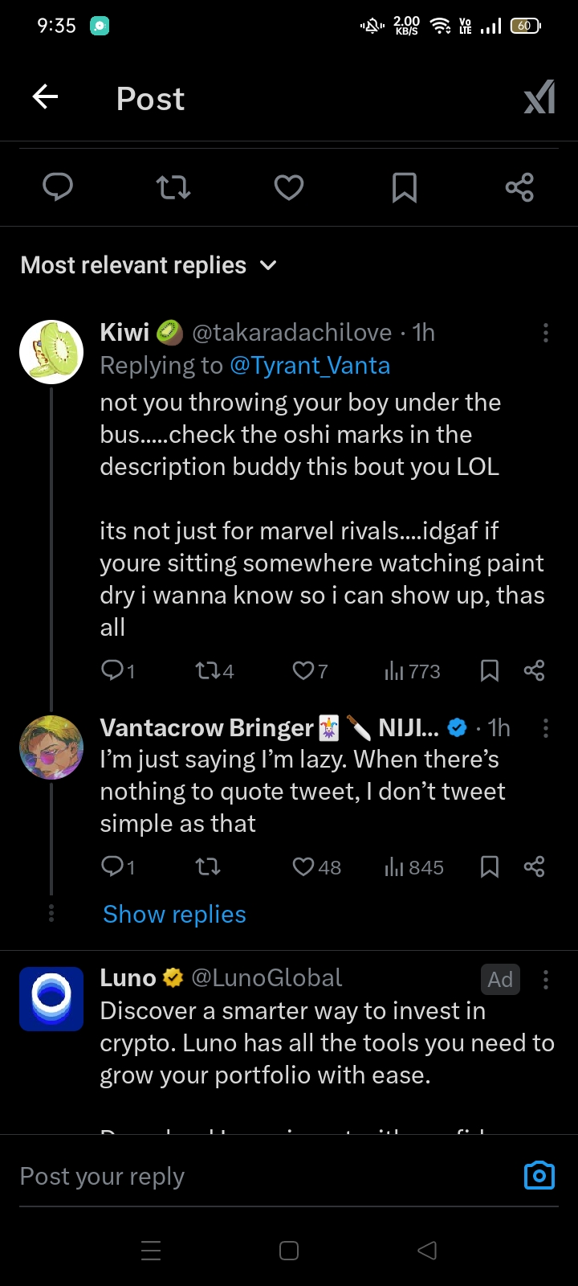Open more options on Vantacrow Bringer's reply
The width and height of the screenshot is (578, 1286).
point(546,728)
